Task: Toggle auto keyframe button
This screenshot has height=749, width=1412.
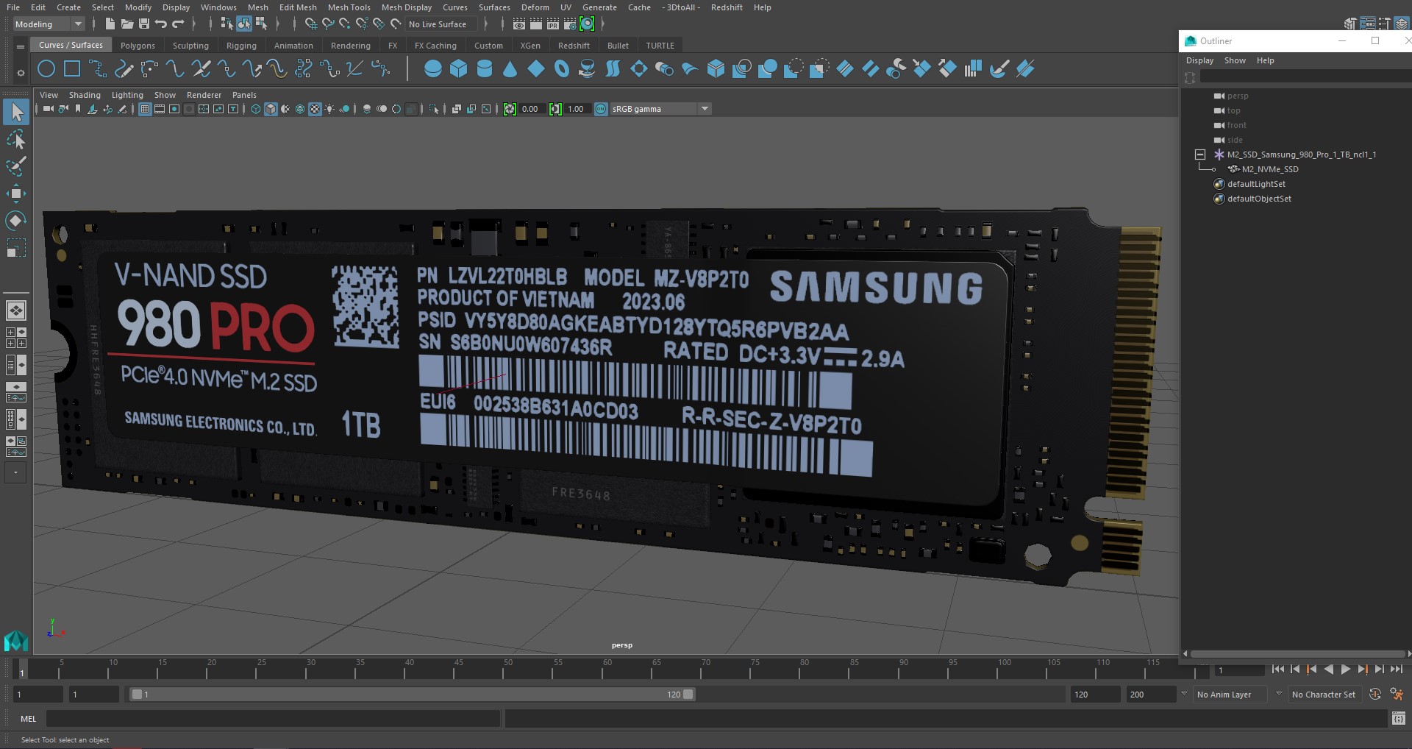Action: (x=1375, y=694)
